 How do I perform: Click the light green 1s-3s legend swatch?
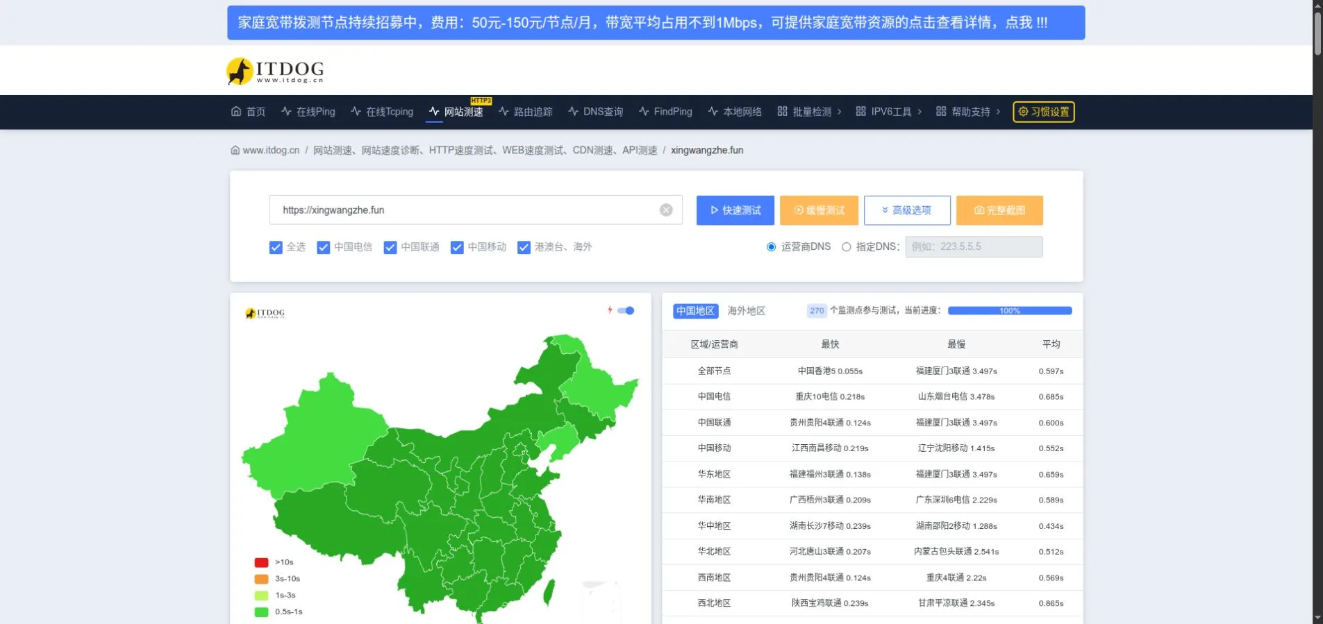(x=261, y=596)
